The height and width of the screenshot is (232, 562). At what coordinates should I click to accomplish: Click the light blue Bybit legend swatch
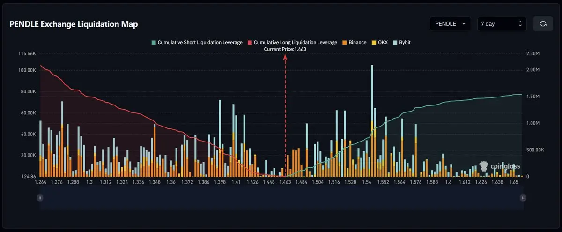coord(395,42)
